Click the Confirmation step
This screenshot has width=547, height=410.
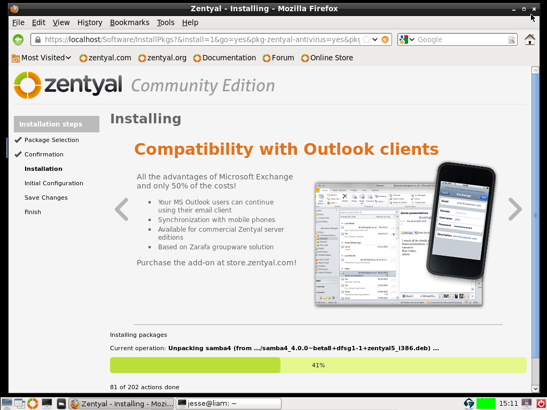44,154
